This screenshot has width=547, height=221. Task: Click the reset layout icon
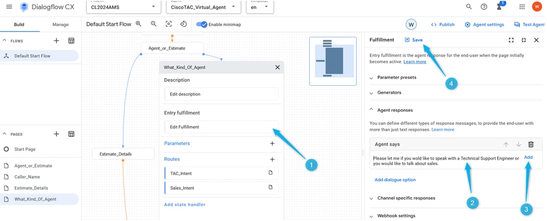click(184, 24)
